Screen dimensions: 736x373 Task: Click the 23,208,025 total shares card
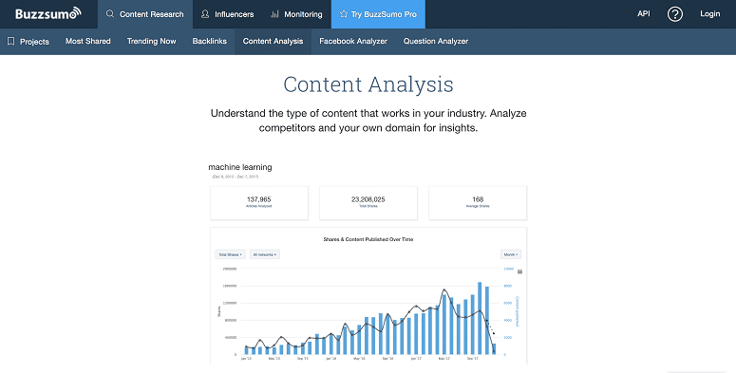point(368,202)
